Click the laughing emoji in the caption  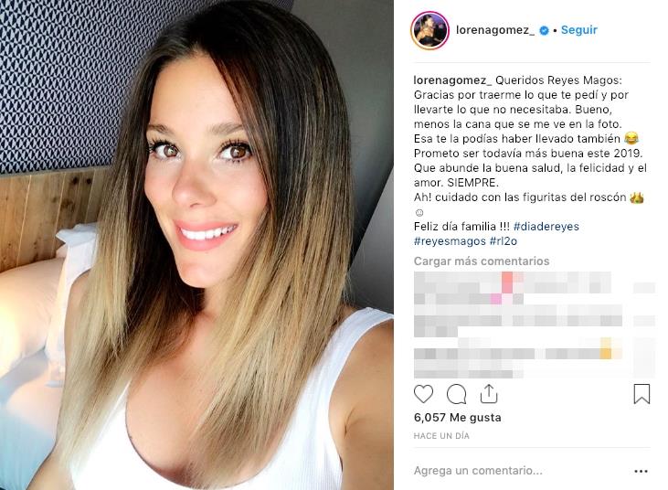(631, 139)
